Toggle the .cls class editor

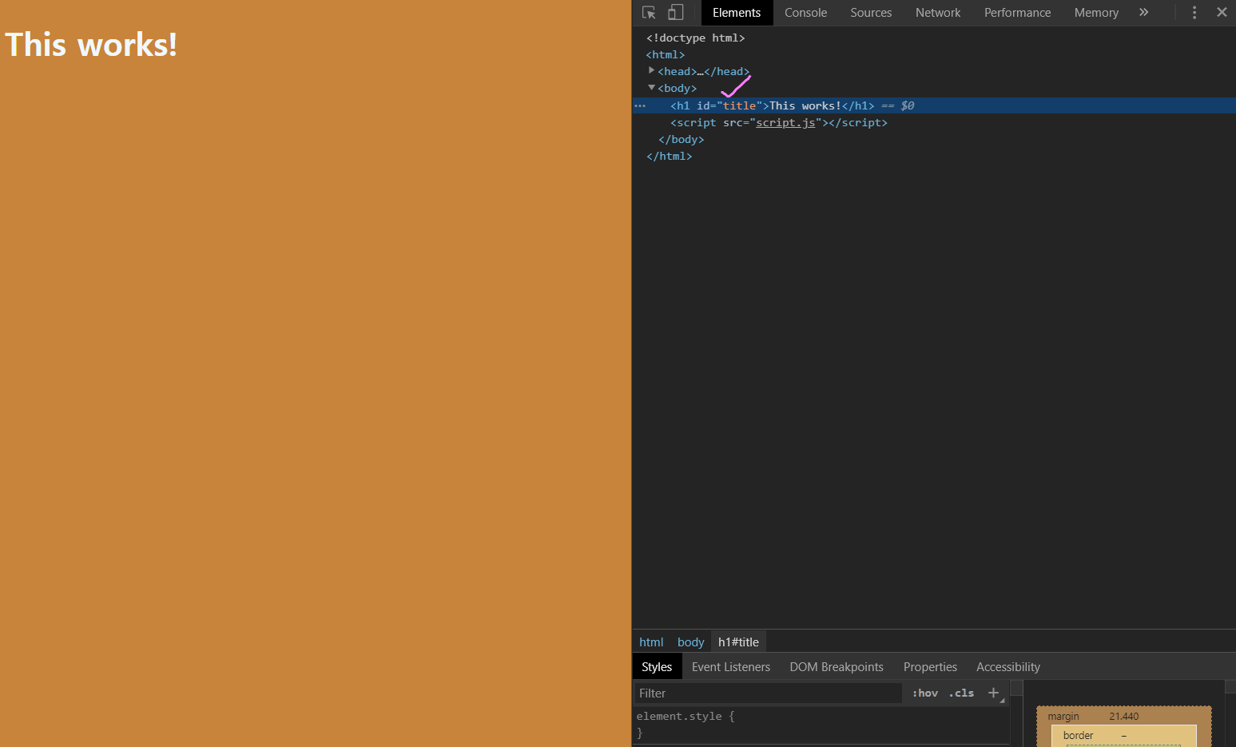click(x=961, y=693)
